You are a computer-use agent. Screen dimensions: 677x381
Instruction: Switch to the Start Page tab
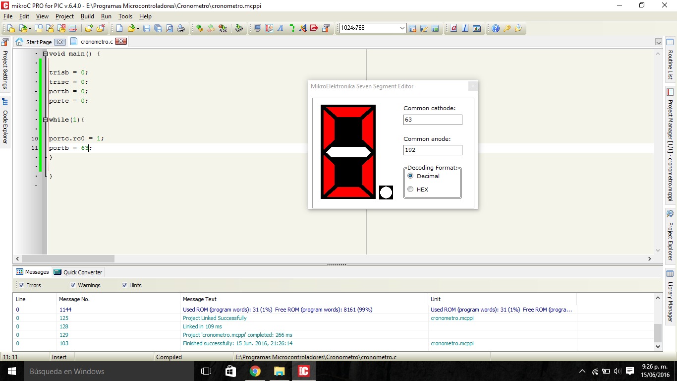pos(39,42)
